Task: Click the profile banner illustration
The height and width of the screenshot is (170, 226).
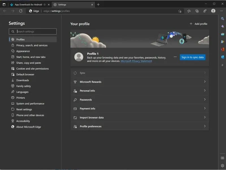Action: pos(140,39)
